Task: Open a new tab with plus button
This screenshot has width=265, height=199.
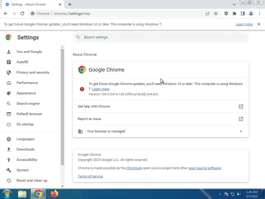Action: tap(70, 4)
